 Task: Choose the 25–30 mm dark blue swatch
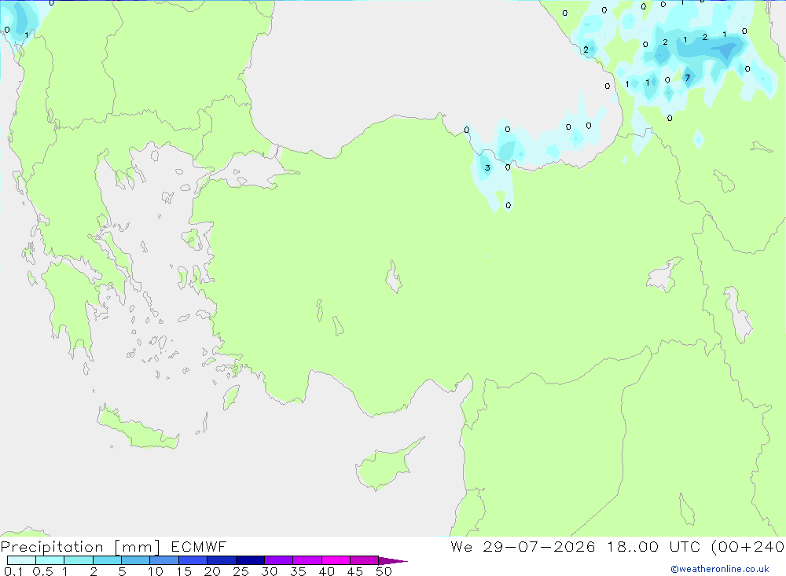pyautogui.click(x=250, y=560)
